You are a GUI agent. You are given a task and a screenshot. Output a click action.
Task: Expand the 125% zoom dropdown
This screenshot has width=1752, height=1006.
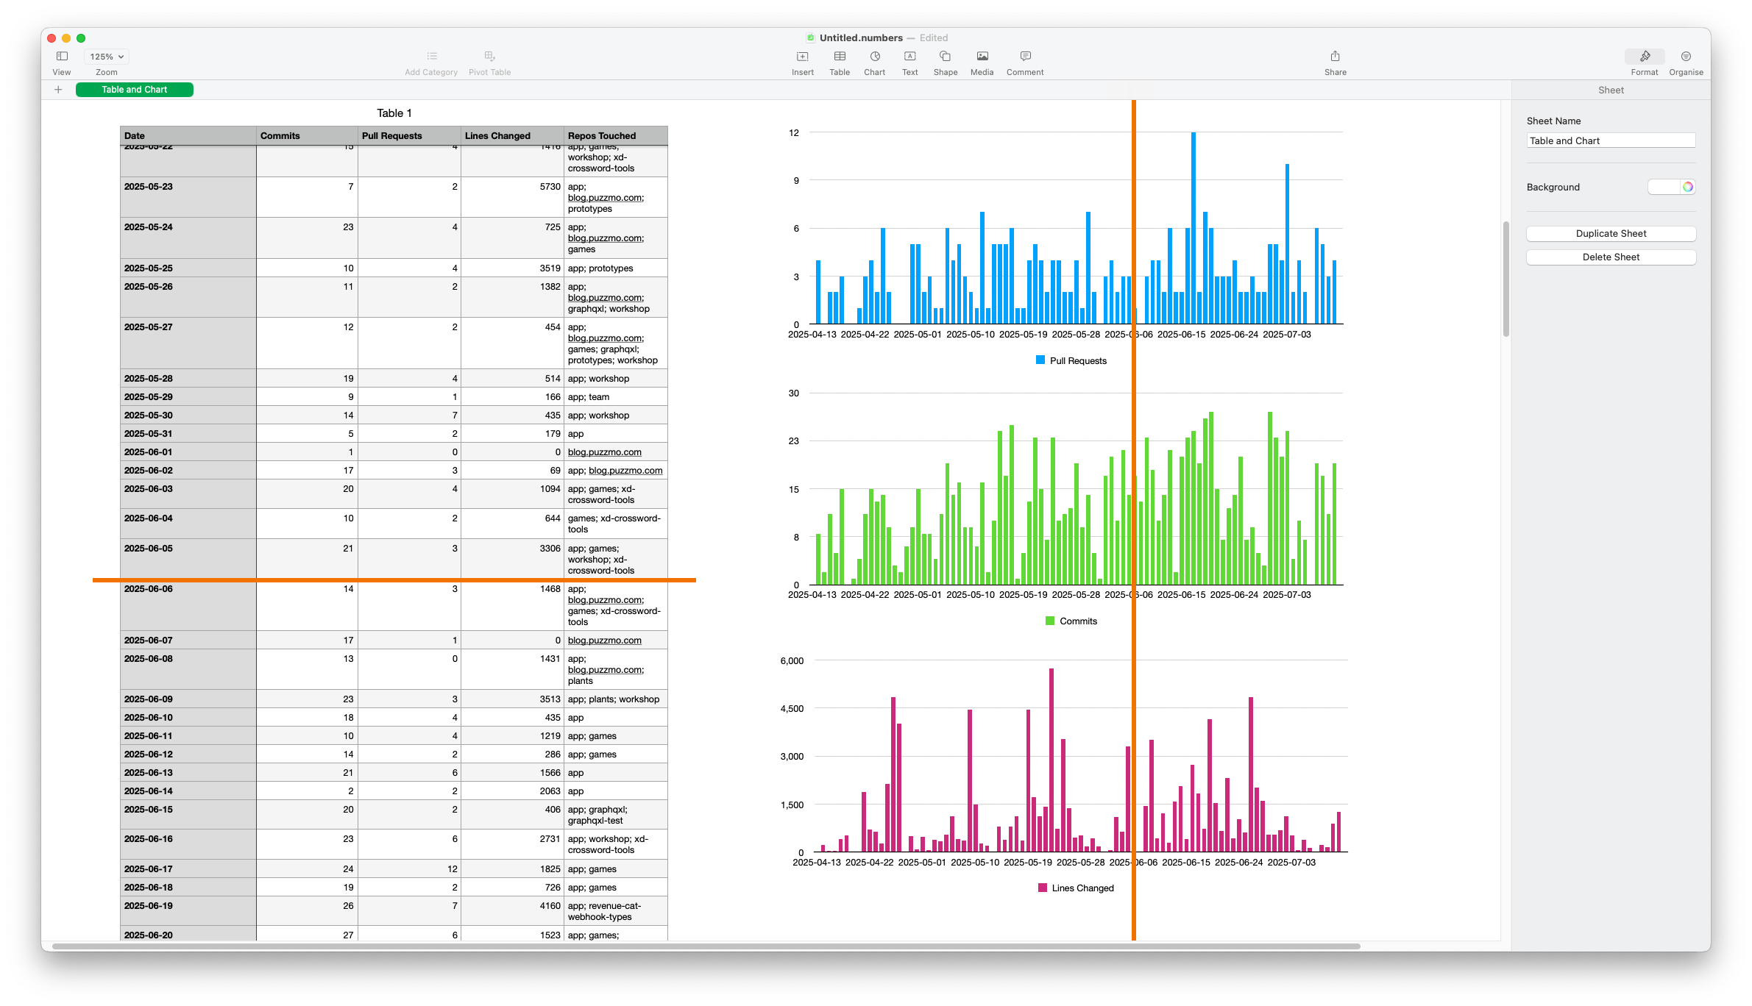pos(107,57)
